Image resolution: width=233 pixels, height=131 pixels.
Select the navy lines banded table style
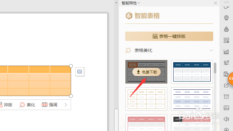(x=192, y=99)
